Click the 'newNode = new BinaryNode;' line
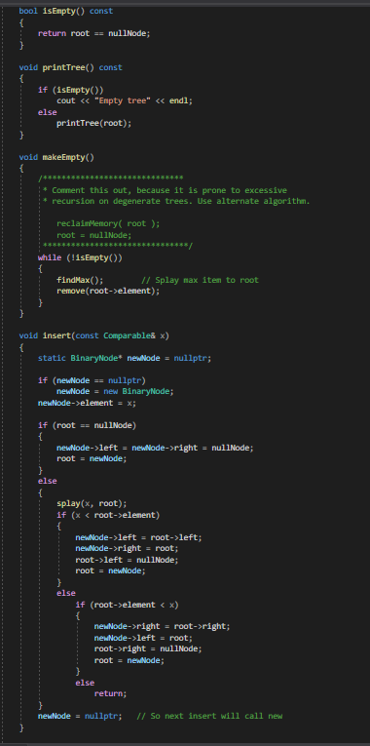Image resolution: width=370 pixels, height=746 pixels. coord(116,392)
